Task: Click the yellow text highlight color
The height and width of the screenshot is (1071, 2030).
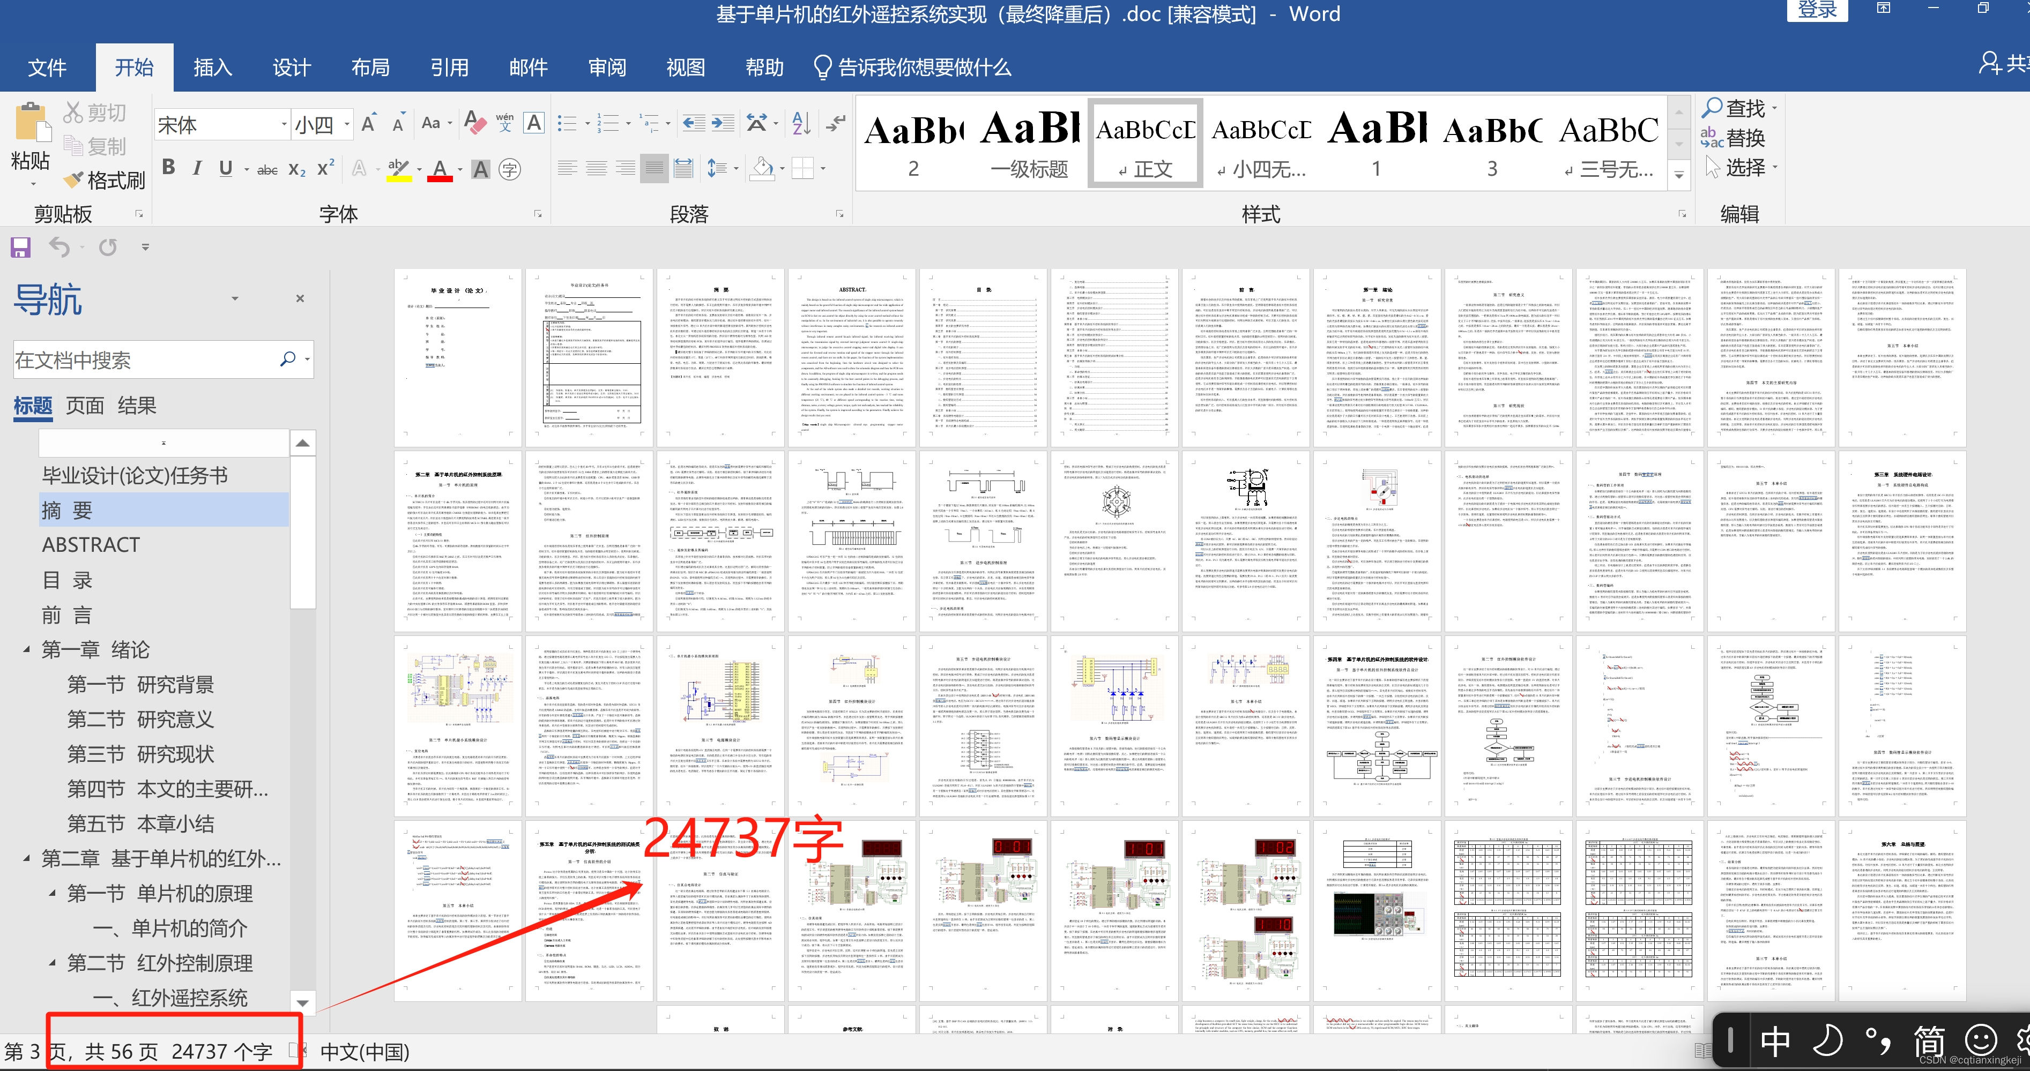Action: point(399,169)
